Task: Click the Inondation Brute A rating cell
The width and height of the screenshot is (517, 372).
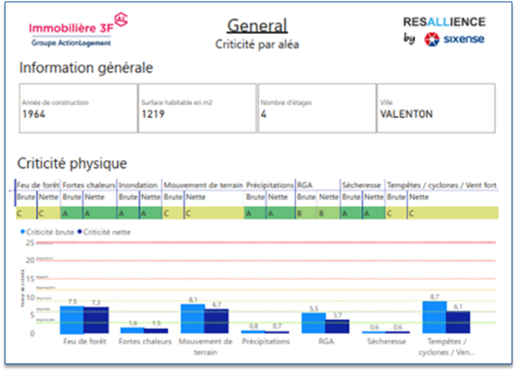Action: [x=128, y=213]
